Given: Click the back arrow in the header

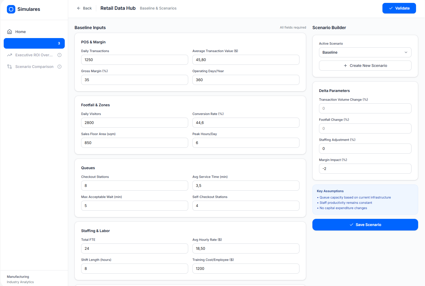Looking at the screenshot, I should pyautogui.click(x=78, y=8).
